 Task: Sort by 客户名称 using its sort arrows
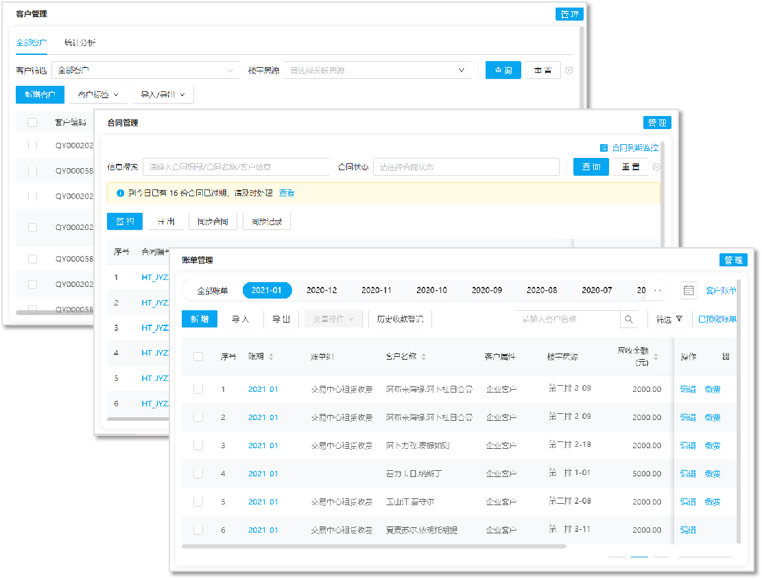424,357
